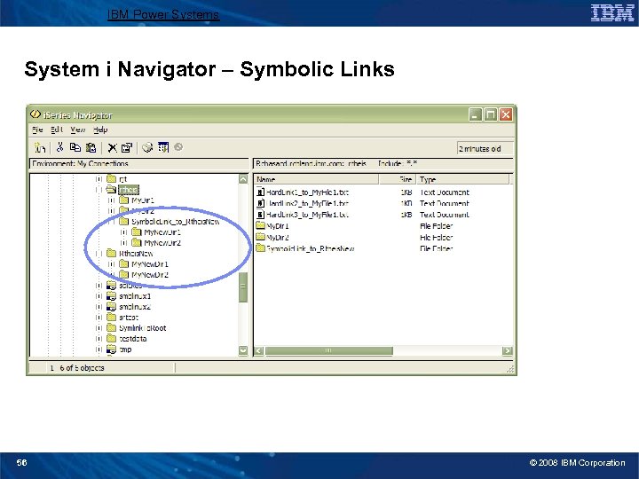Select HardLink1_to_MyFile1.txt file name
Image resolution: width=639 pixels, height=479 pixels.
[307, 192]
